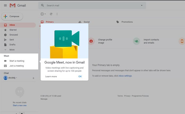This screenshot has width=185, height=114.
Task: Open the More options three-dot icon
Action: point(57,14)
